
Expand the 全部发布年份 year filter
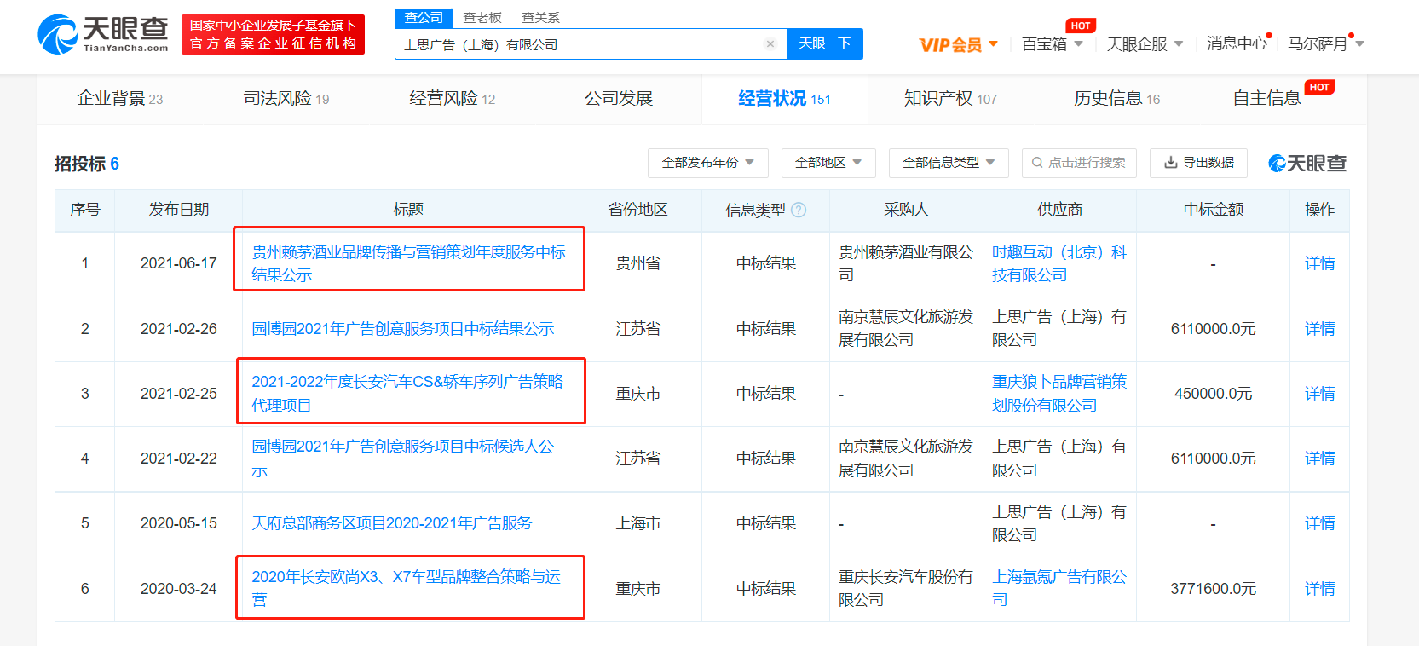(x=707, y=163)
